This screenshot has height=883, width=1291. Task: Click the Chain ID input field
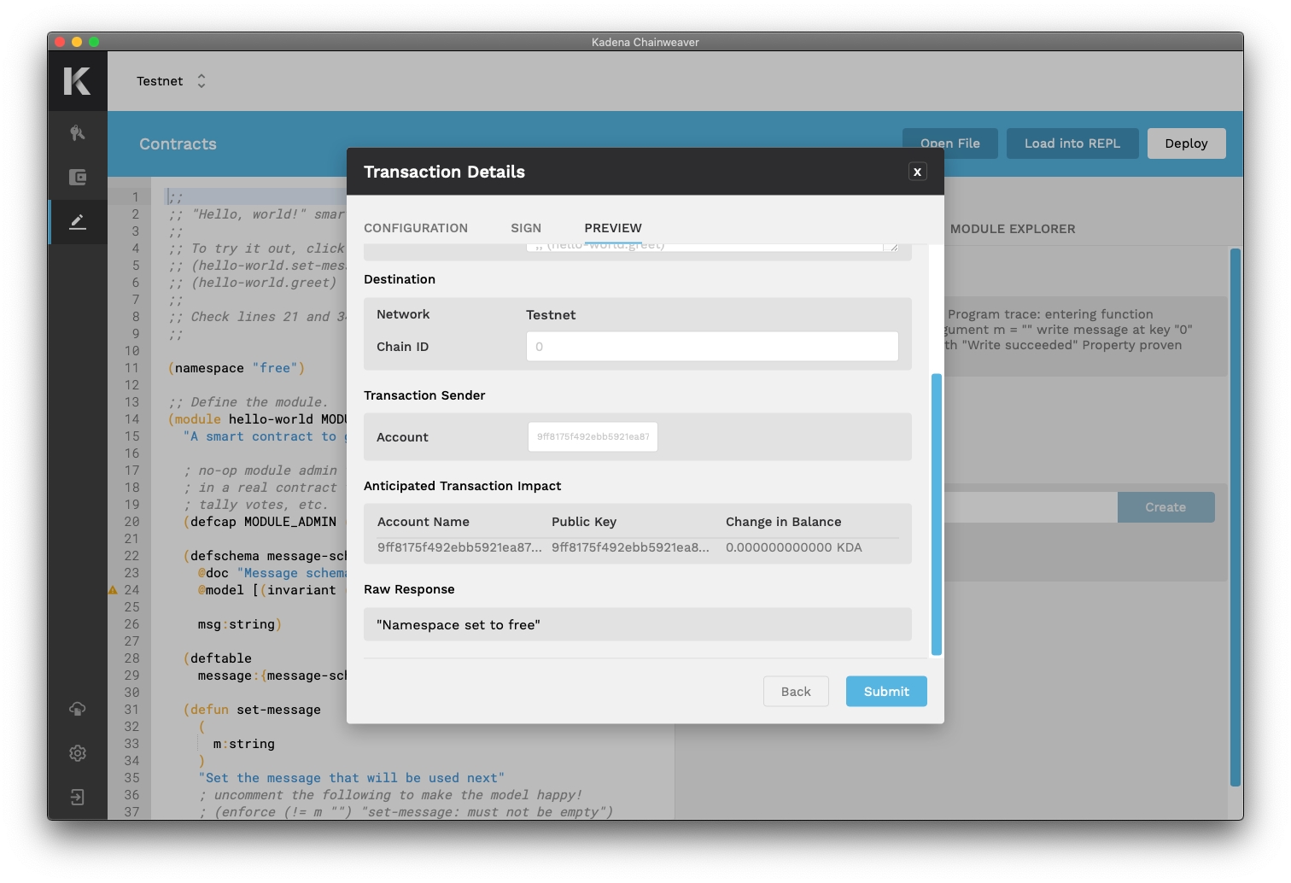pos(712,347)
